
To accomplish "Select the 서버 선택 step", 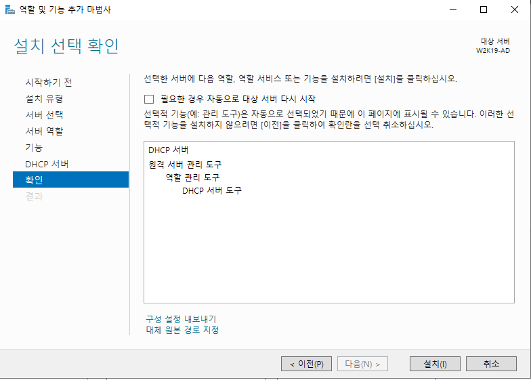I will tap(44, 115).
